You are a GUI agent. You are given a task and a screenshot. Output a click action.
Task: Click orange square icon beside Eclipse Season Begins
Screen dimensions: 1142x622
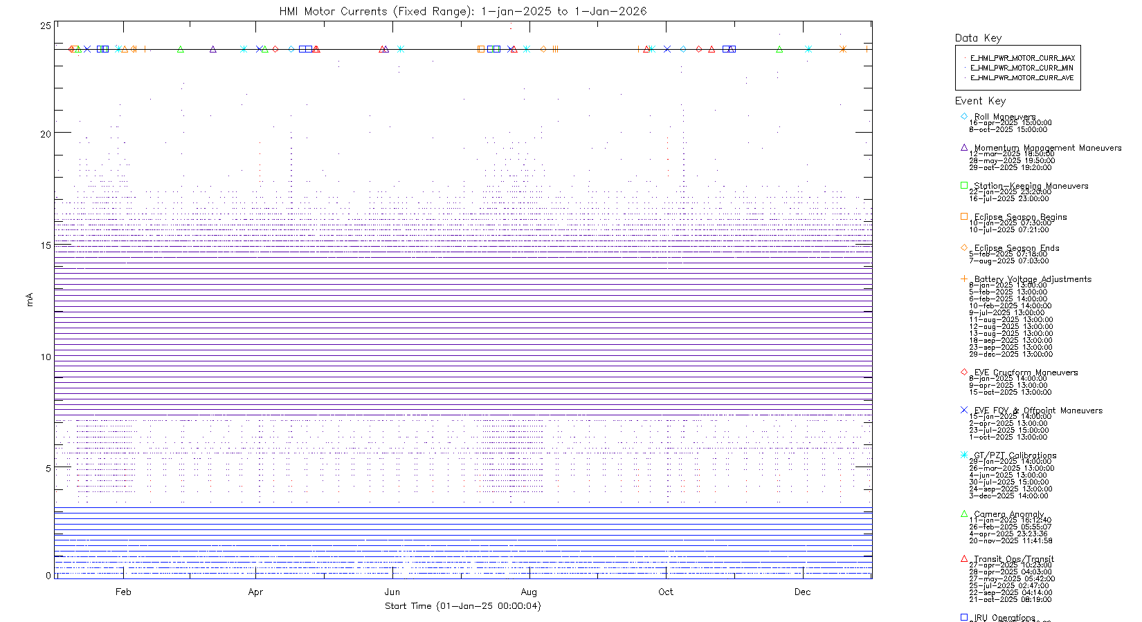click(963, 216)
